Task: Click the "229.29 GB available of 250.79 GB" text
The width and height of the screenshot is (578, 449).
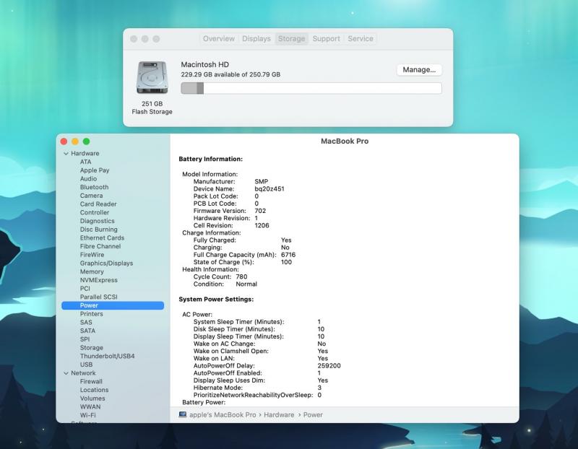Action: (x=230, y=74)
